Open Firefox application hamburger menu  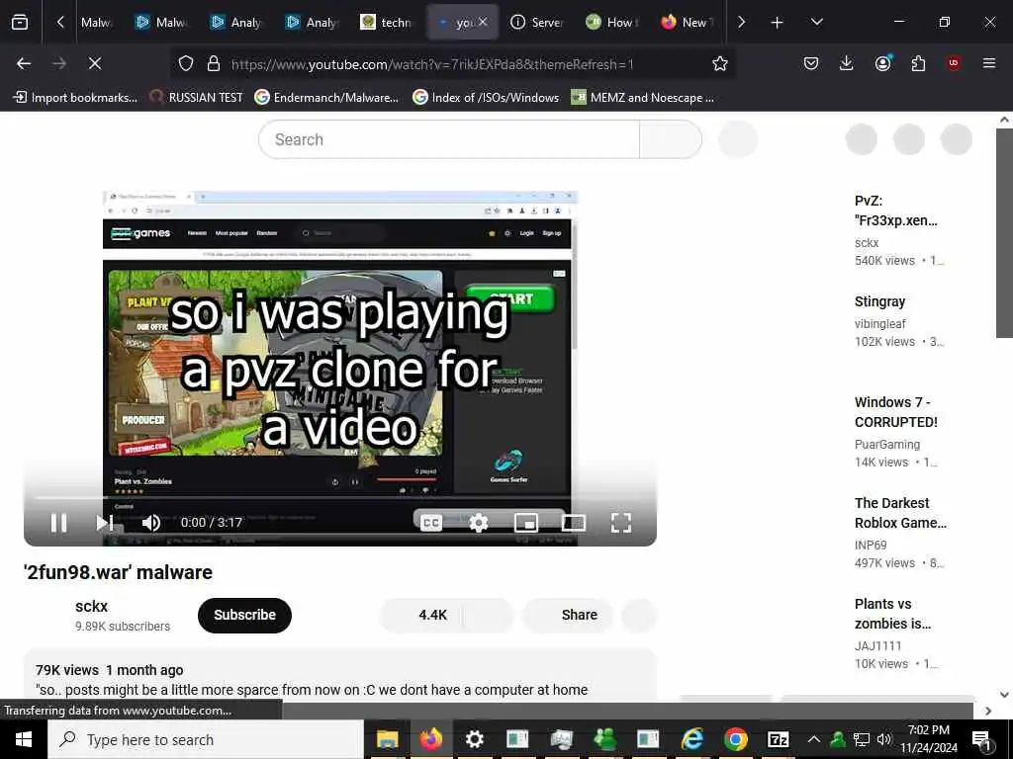click(988, 63)
